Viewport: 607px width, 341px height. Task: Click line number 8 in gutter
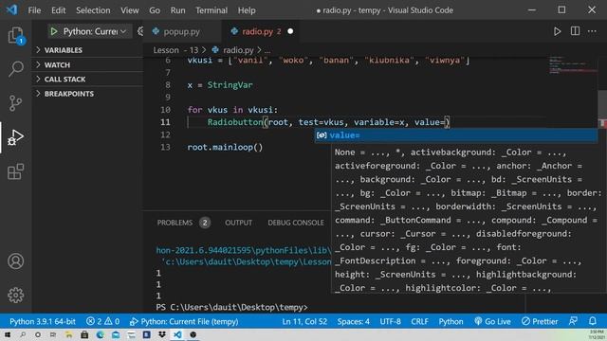coord(167,85)
